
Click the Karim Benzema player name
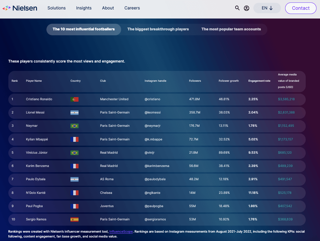[37, 166]
